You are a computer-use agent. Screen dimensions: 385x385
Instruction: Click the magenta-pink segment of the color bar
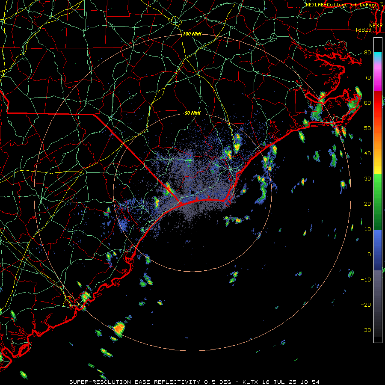pos(378,77)
